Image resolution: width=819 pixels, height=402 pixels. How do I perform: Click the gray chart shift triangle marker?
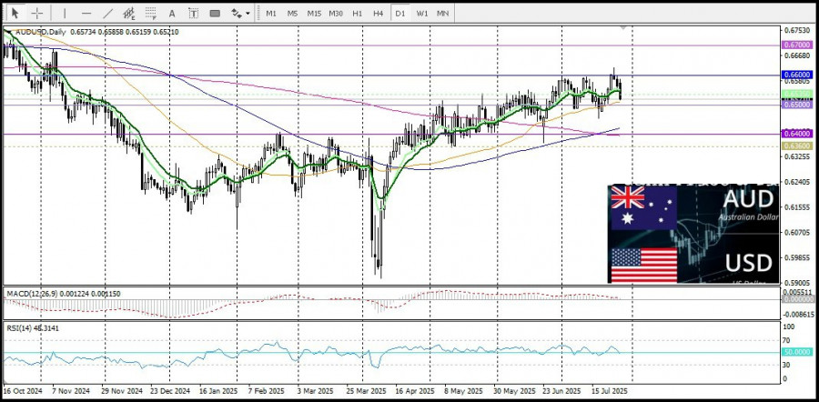[x=623, y=27]
